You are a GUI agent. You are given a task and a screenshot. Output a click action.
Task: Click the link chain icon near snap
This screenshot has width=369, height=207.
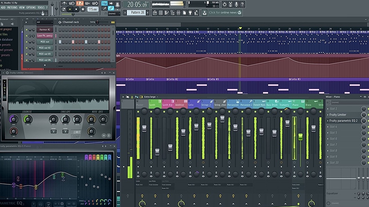[111, 8]
